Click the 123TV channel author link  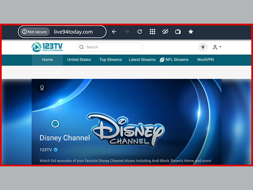point(46,150)
